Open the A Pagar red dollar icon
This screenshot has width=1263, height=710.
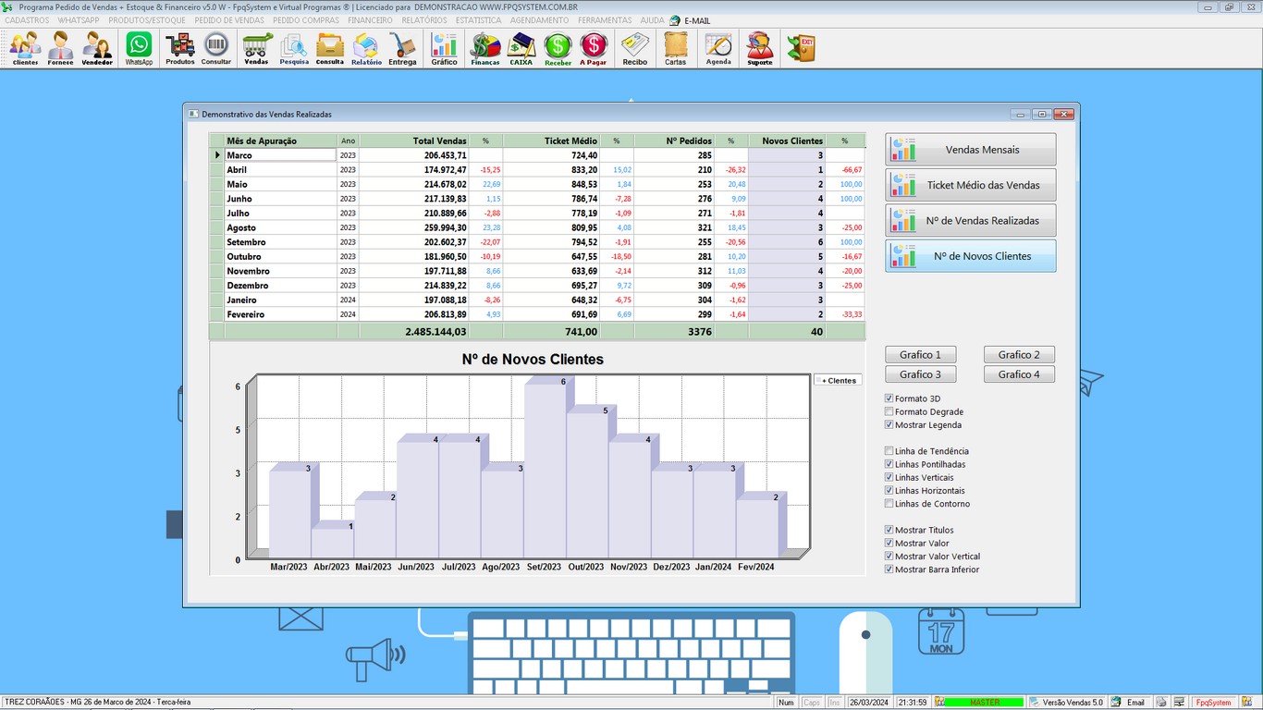click(x=594, y=49)
